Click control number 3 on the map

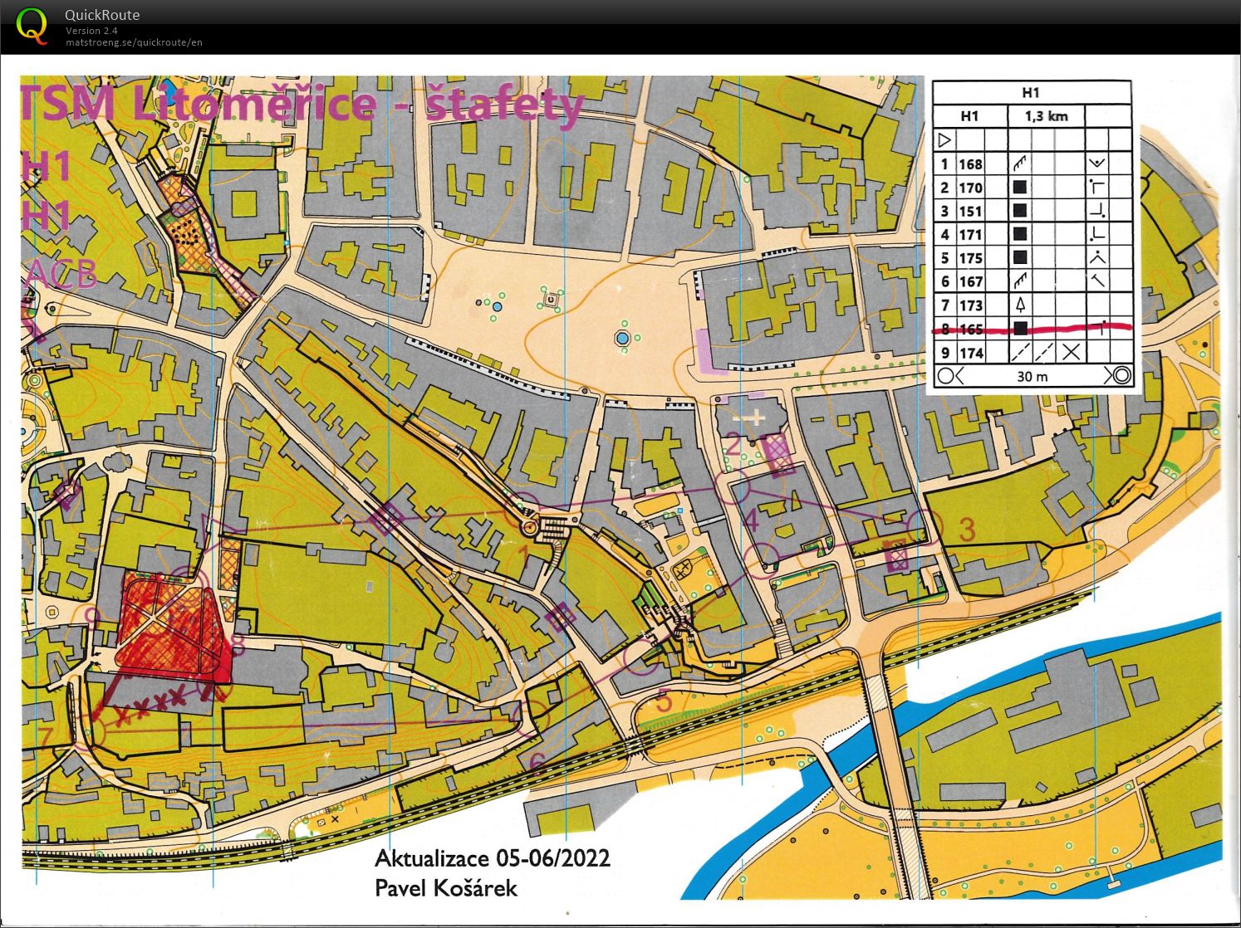tap(967, 530)
